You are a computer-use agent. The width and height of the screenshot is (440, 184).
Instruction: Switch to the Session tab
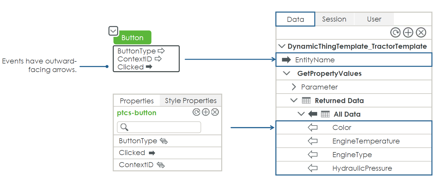[334, 19]
